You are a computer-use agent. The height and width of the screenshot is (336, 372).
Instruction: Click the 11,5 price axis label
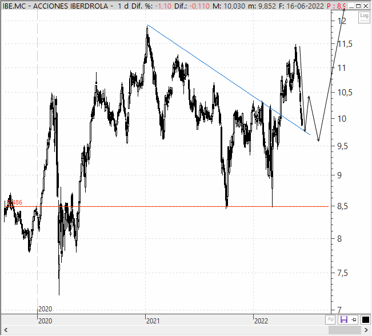click(345, 44)
